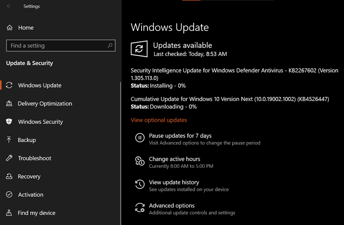344x225 pixels.
Task: Click 'Last checked: Today, 8:53 AM' text
Action: pos(190,54)
